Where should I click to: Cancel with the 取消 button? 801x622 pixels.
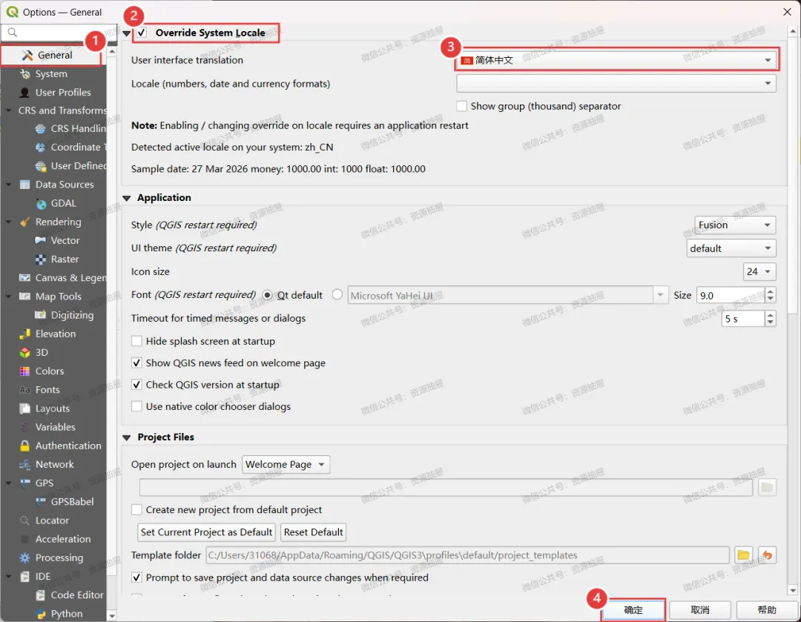[x=700, y=609]
